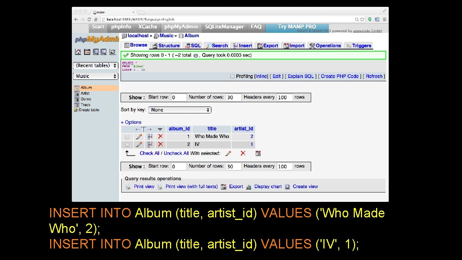Viewport: 462px width, 260px height.
Task: Go to browser home page icon
Action: tap(96, 19)
